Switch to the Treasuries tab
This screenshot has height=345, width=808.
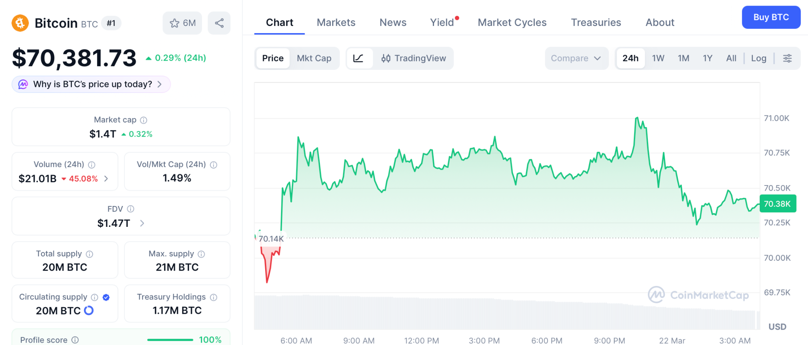[x=596, y=22]
